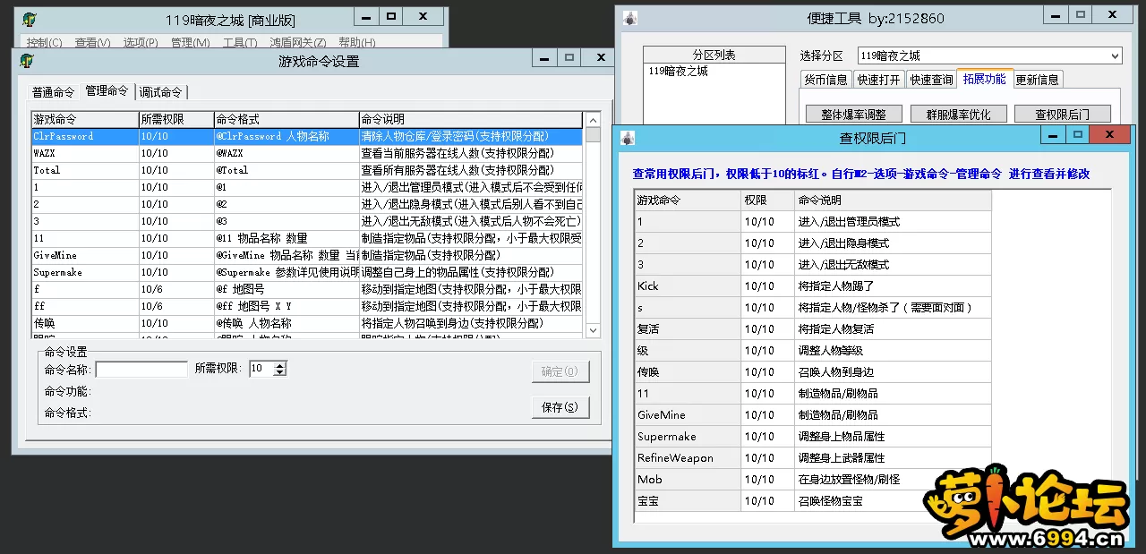Image resolution: width=1146 pixels, height=554 pixels.
Task: Open the 选择分区 dropdown
Action: point(1115,55)
